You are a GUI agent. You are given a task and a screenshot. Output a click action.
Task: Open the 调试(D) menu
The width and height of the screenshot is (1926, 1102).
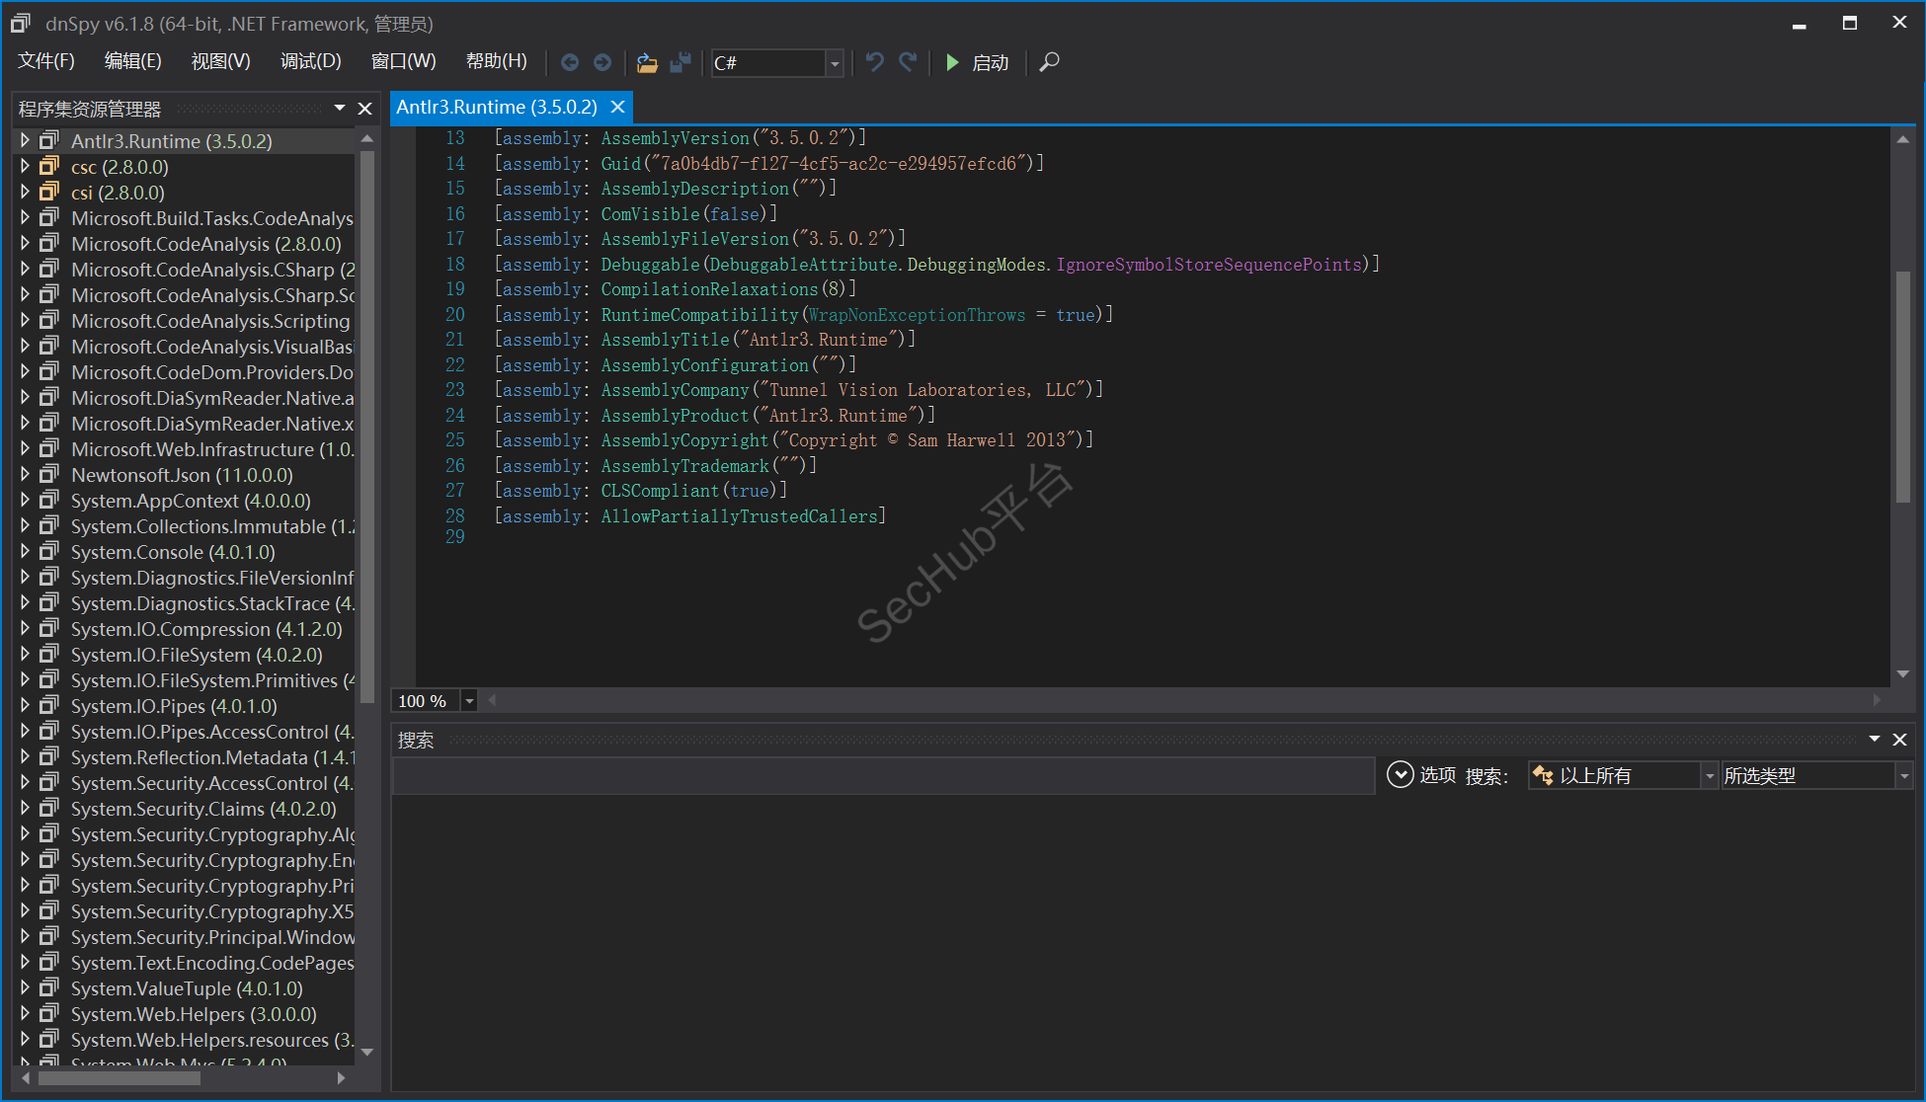[x=310, y=61]
